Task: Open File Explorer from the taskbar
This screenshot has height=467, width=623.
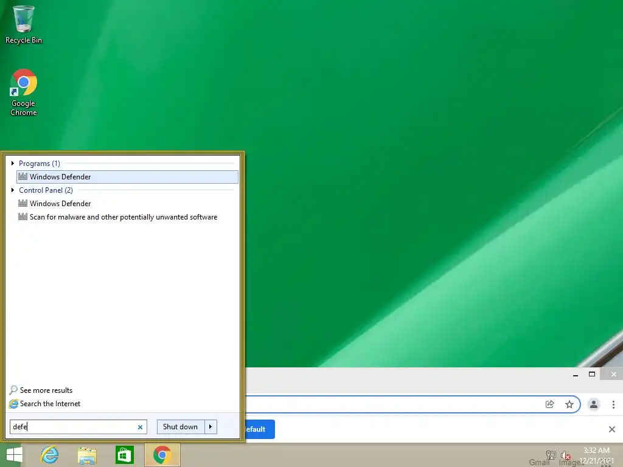Action: [x=87, y=455]
